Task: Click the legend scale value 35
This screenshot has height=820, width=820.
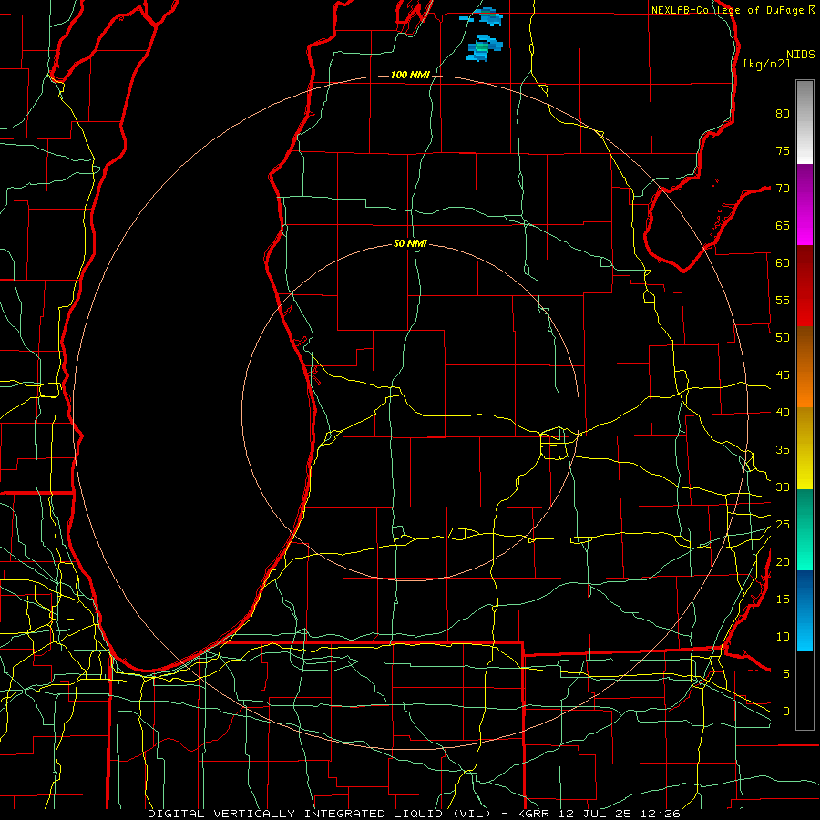Action: [x=783, y=450]
